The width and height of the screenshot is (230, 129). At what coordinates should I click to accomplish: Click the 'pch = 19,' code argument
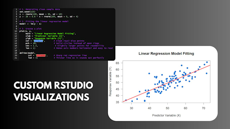tap(31, 43)
